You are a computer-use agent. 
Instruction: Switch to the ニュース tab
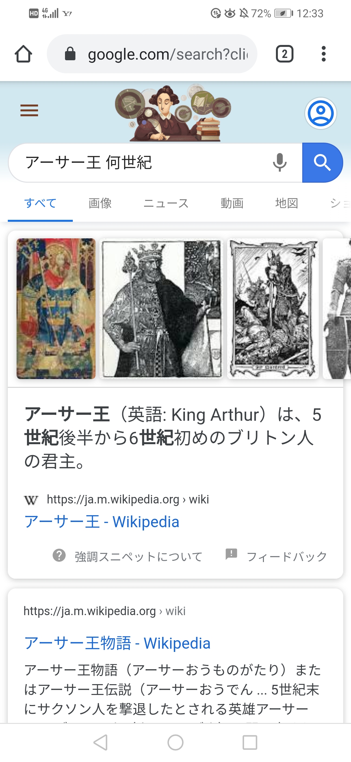pos(166,203)
